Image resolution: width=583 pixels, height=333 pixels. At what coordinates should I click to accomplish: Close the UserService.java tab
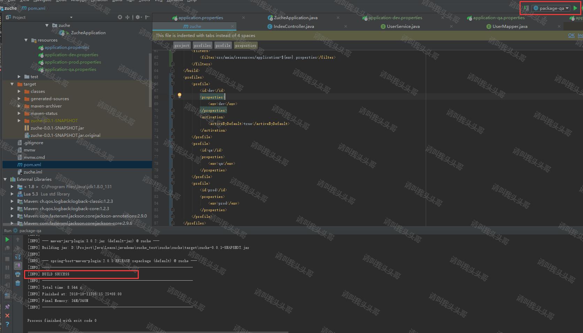(451, 26)
